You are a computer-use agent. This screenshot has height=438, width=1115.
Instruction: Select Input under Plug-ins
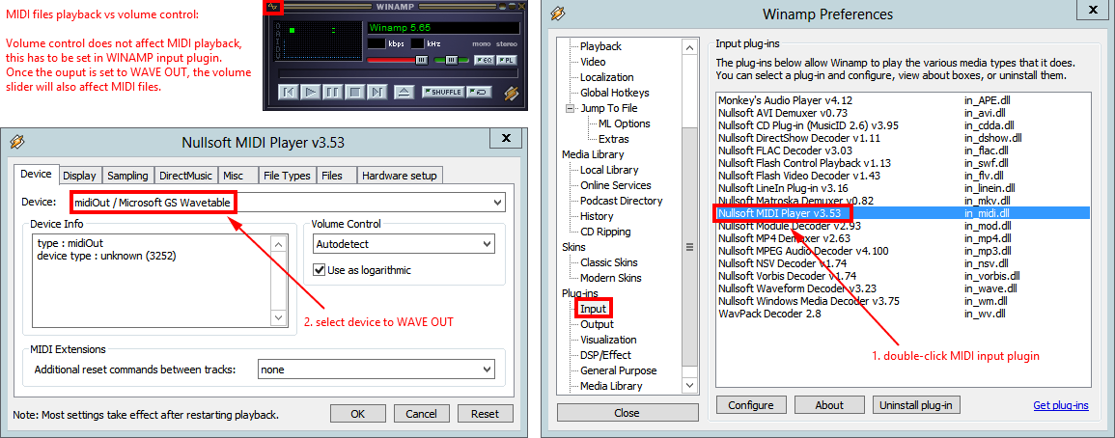coord(593,309)
